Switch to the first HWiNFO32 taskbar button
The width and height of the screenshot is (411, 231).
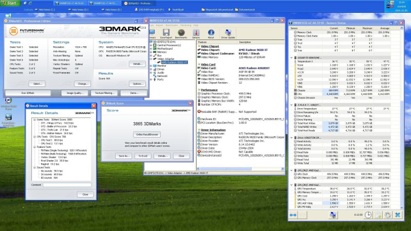pos(69,3)
